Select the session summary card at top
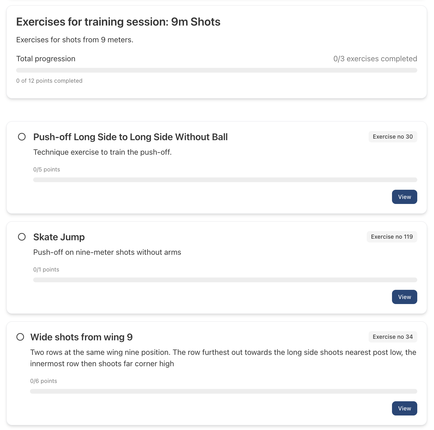This screenshot has height=430, width=434. coord(217,51)
